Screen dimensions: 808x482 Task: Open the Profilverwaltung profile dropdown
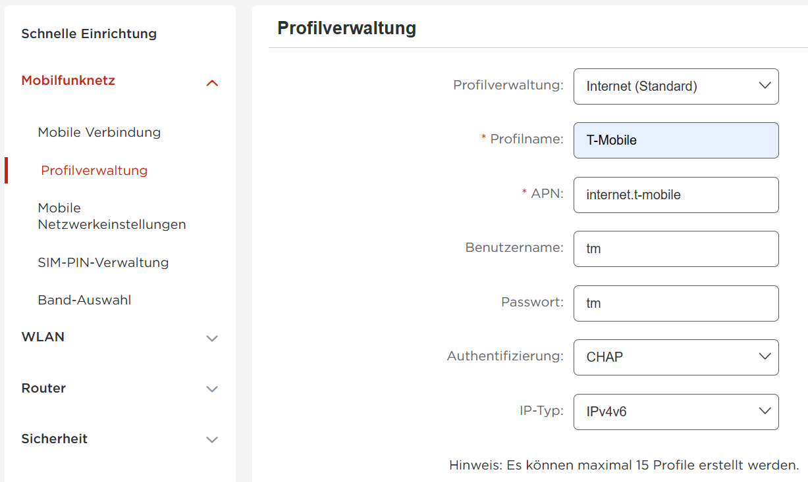coord(676,86)
